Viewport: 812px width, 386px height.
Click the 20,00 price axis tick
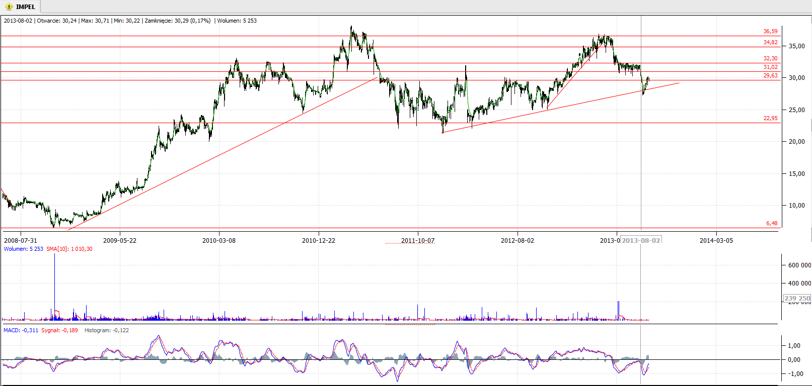(796, 141)
